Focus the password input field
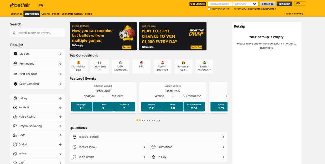 pos(245,4)
